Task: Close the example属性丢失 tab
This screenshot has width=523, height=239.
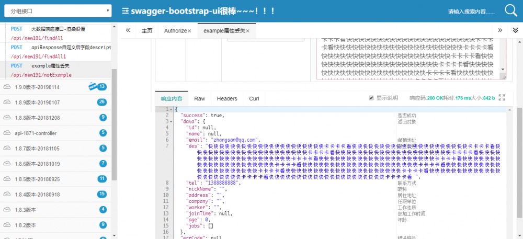Action: (x=248, y=31)
